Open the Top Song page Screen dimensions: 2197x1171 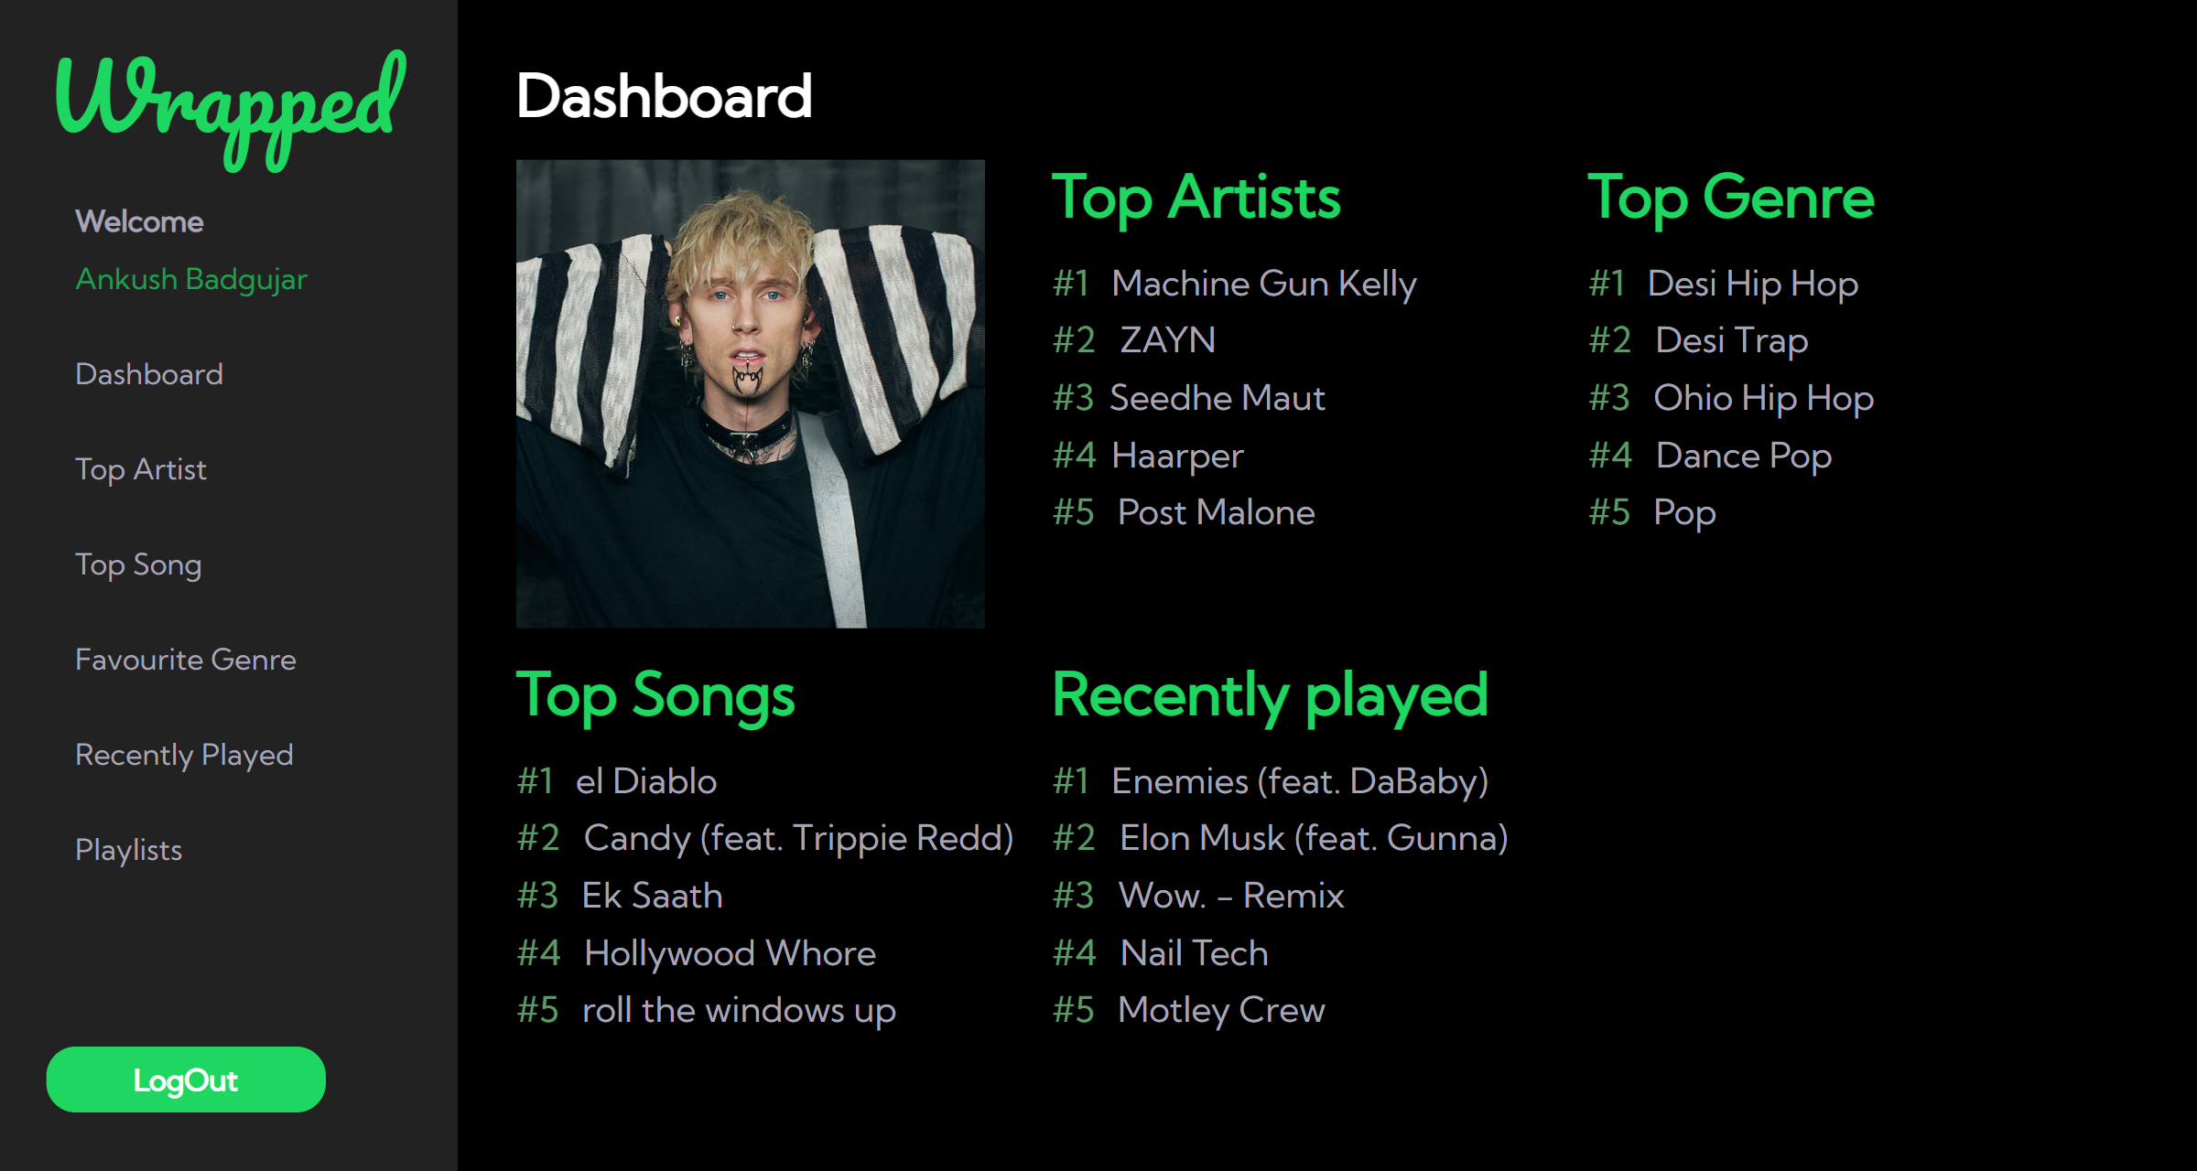[138, 564]
